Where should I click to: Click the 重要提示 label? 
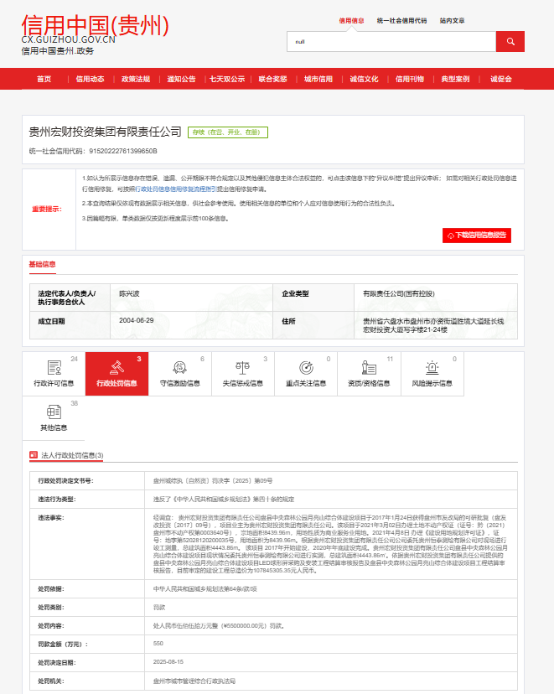click(x=47, y=209)
